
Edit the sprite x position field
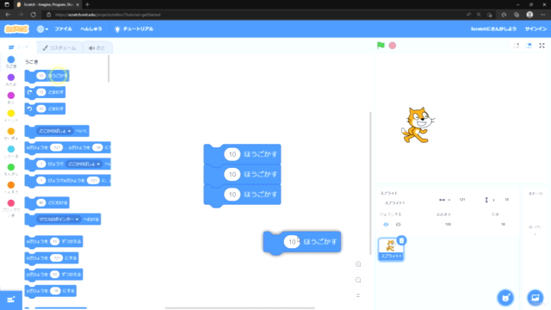462,200
